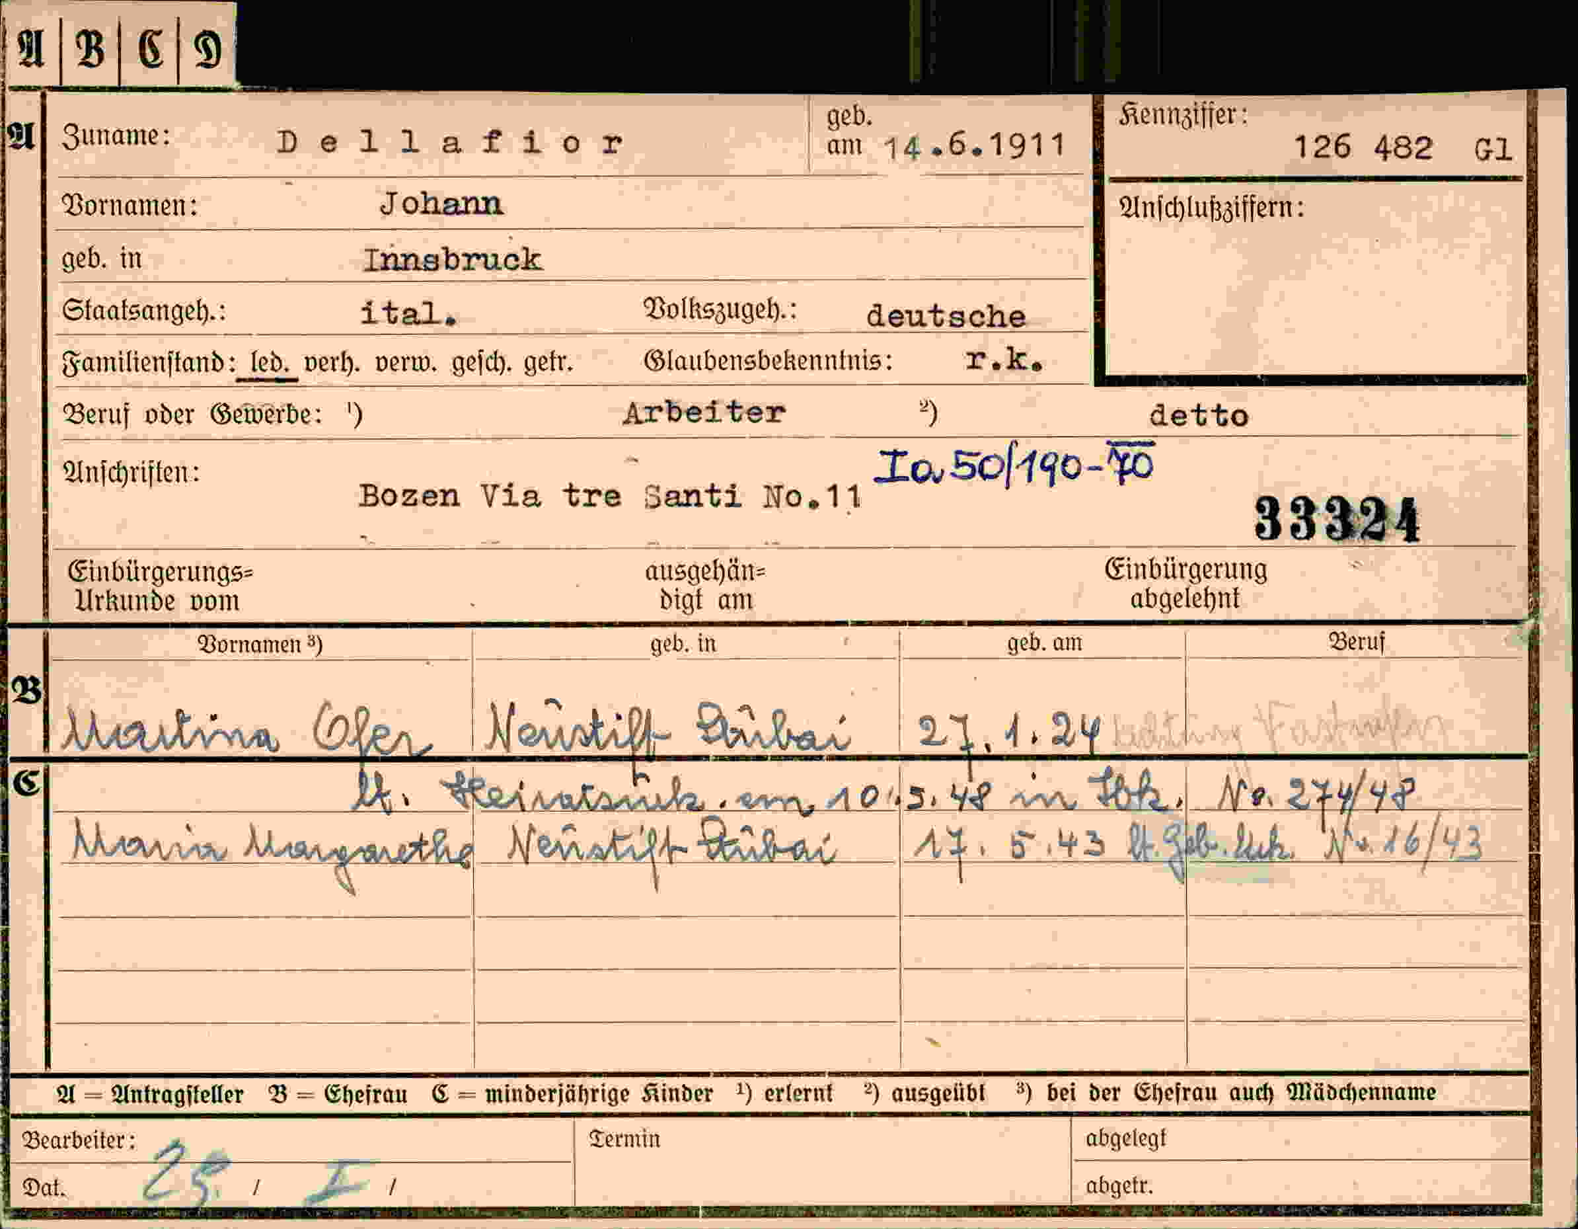Click the handwritten date '28' beside Dat.

tap(185, 1174)
